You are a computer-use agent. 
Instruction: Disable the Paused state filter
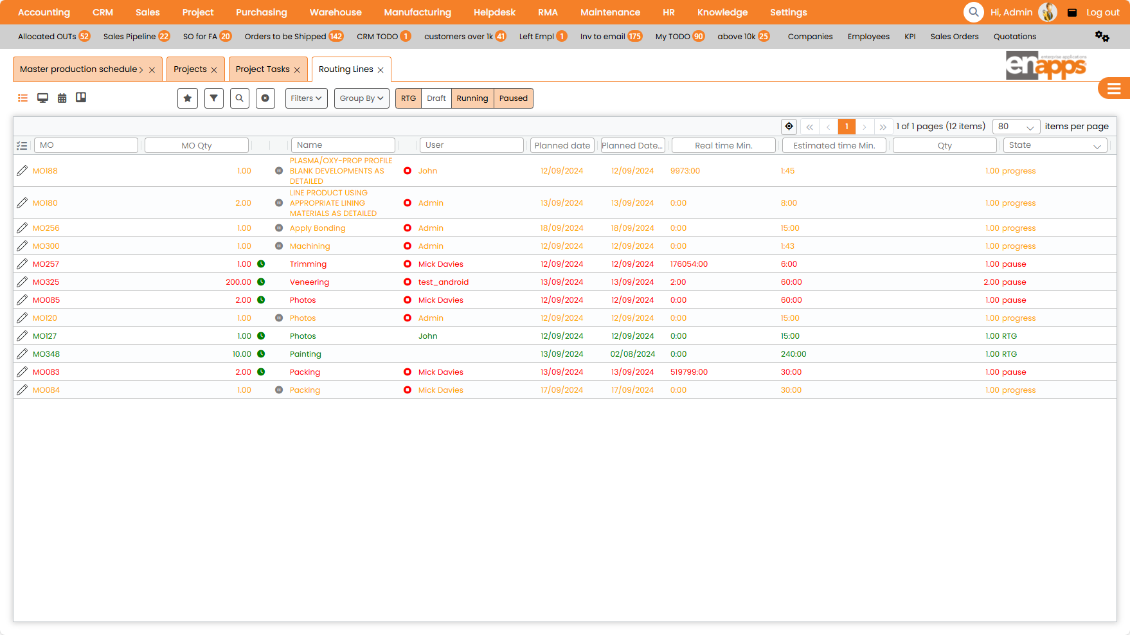(x=513, y=98)
